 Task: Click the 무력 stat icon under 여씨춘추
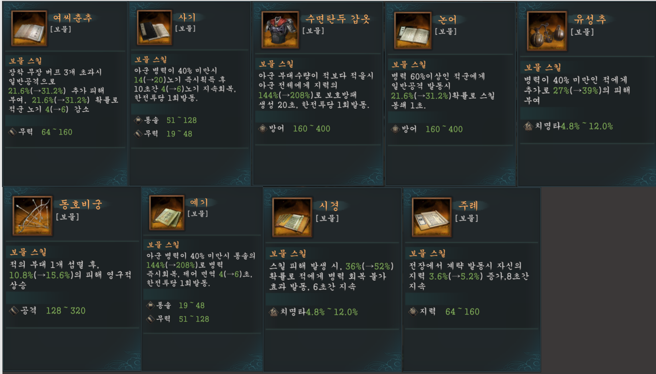(13, 132)
